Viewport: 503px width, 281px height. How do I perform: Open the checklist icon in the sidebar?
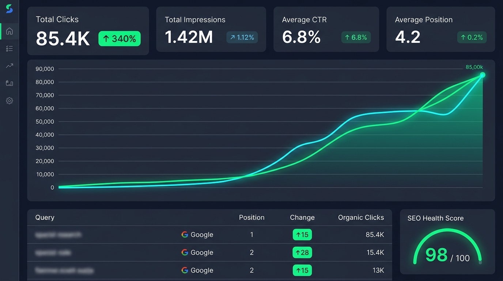coord(10,49)
